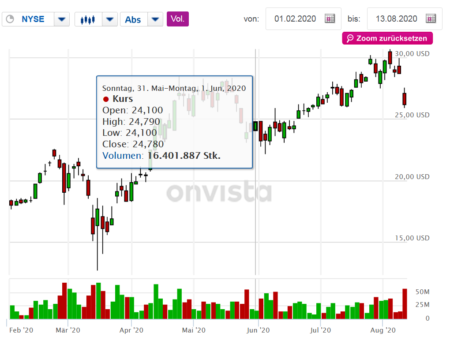Click Zoom zurücksetzen button
The height and width of the screenshot is (344, 450).
pyautogui.click(x=387, y=38)
